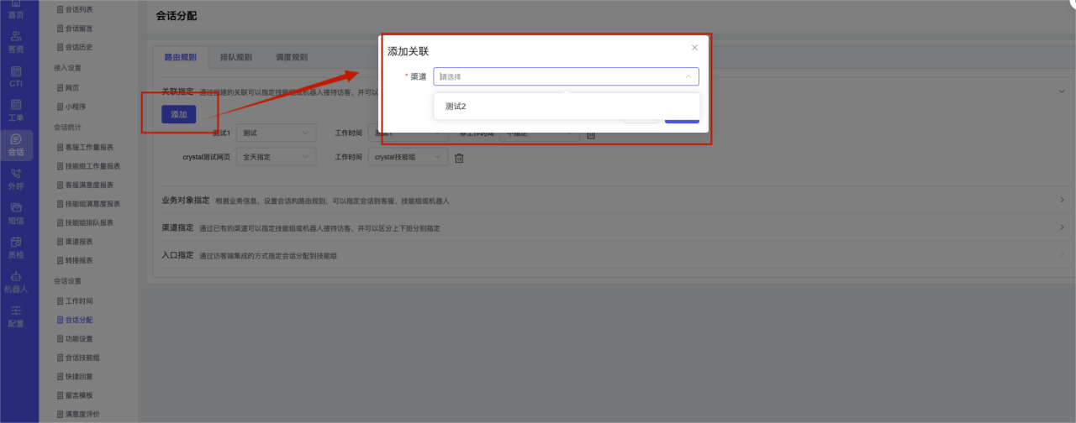Image resolution: width=1076 pixels, height=423 pixels.
Task: Click the 添加关联 dialog title
Action: pos(409,51)
